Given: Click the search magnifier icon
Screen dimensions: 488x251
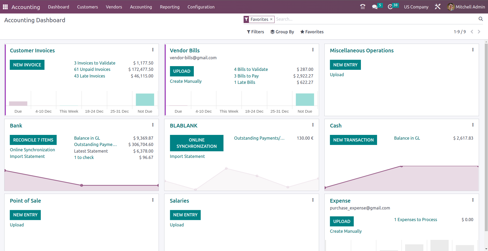Looking at the screenshot, I should point(481,19).
